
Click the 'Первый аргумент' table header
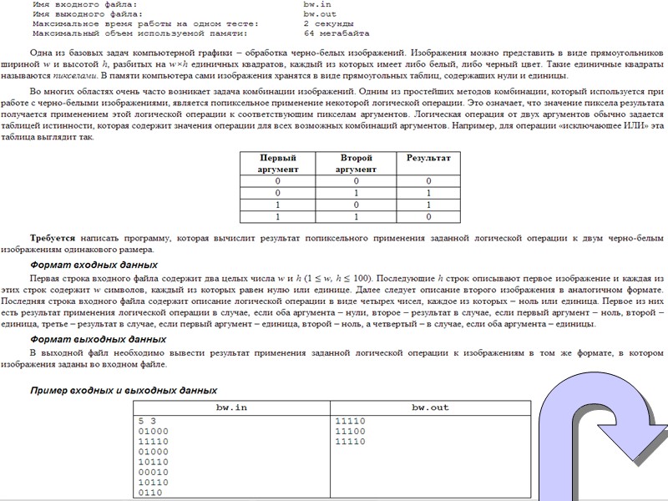click(278, 164)
